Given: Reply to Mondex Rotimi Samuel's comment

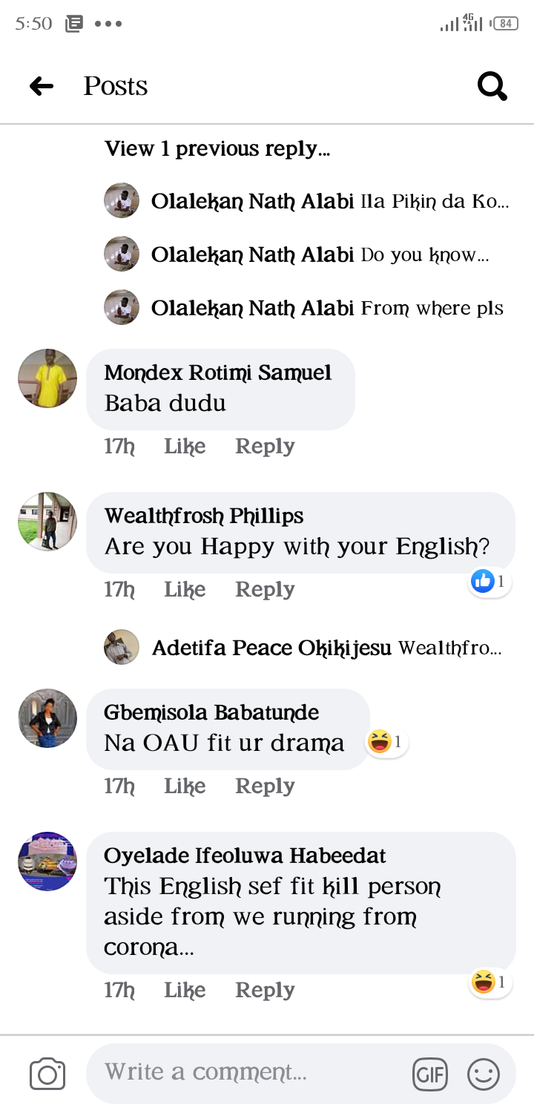Looking at the screenshot, I should pos(265,446).
